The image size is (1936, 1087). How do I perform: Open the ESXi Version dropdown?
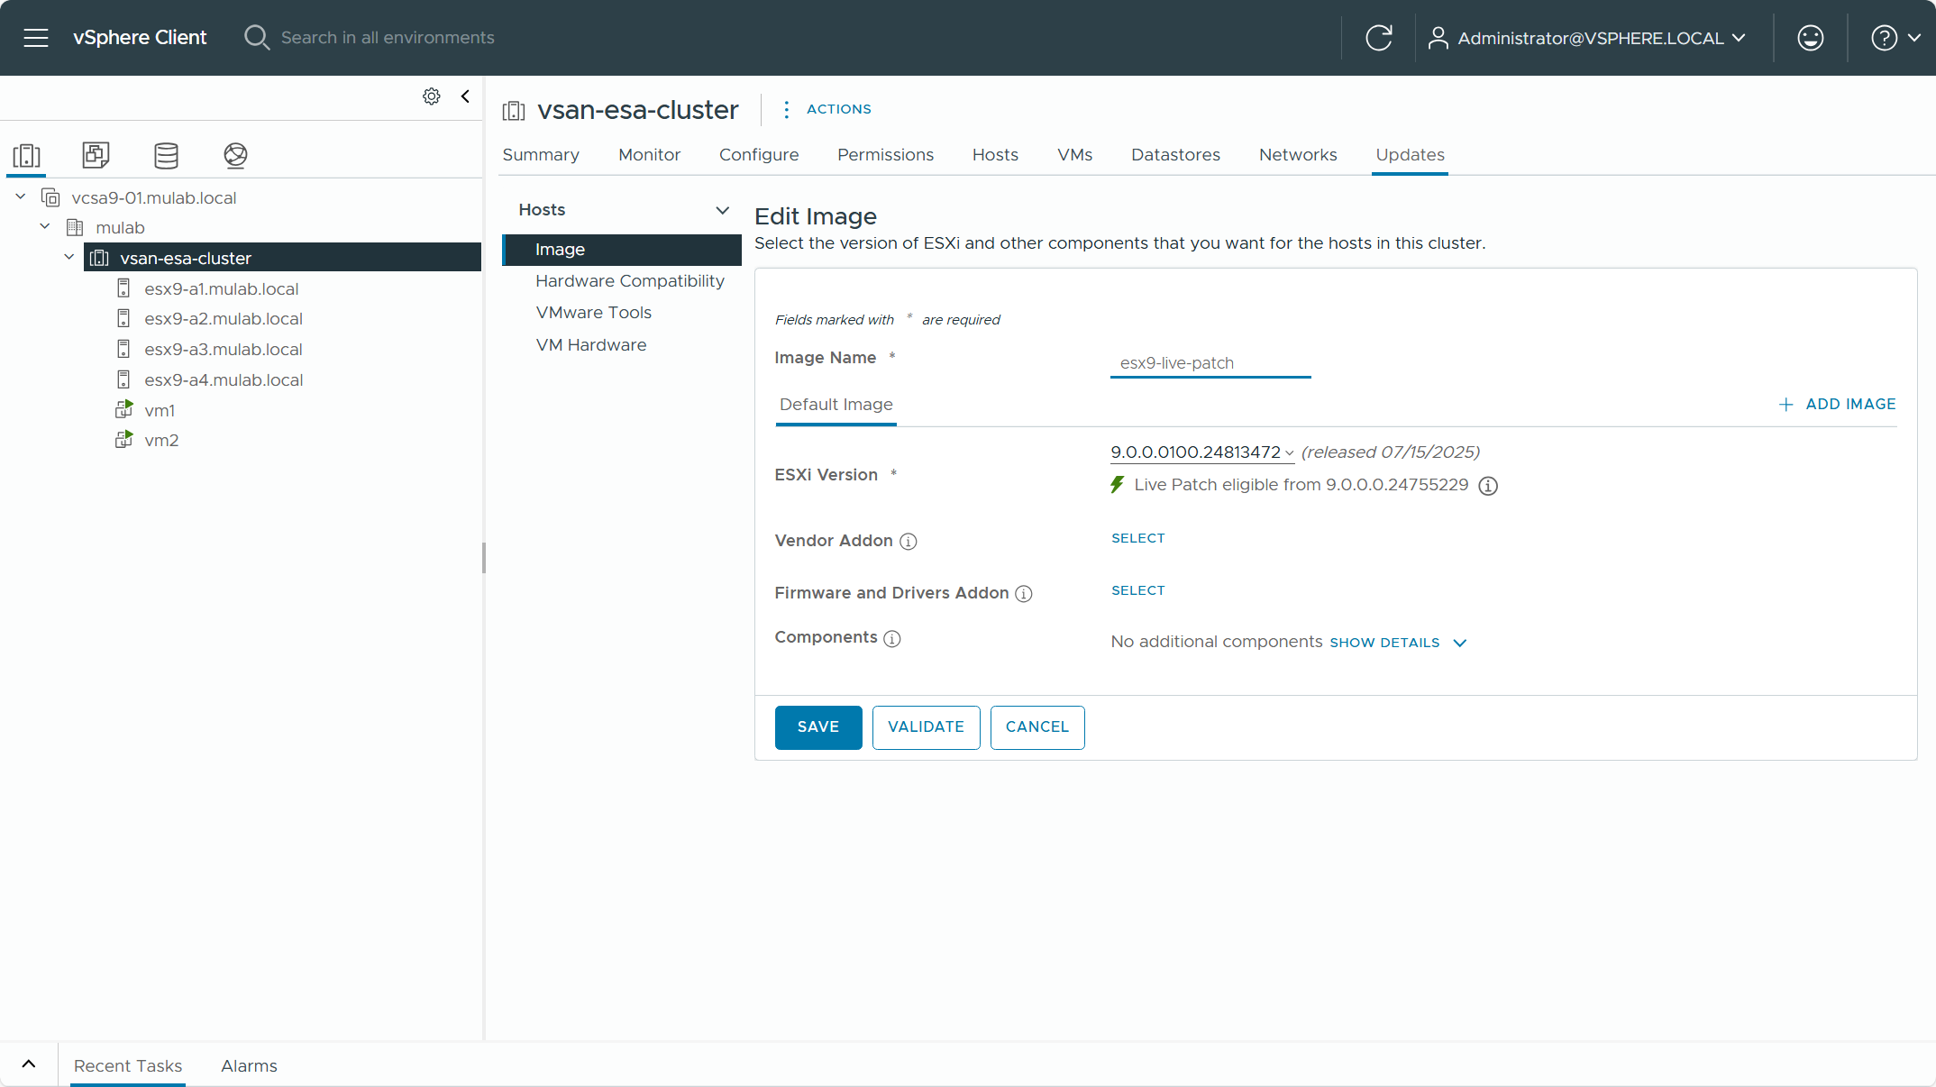point(1201,452)
